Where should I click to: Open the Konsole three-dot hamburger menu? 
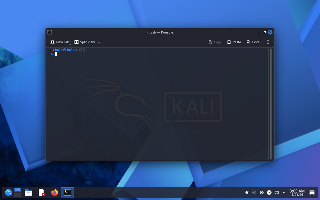click(x=268, y=42)
